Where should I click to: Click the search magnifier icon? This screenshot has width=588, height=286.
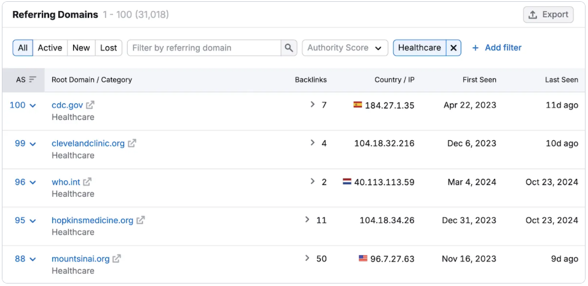click(289, 48)
